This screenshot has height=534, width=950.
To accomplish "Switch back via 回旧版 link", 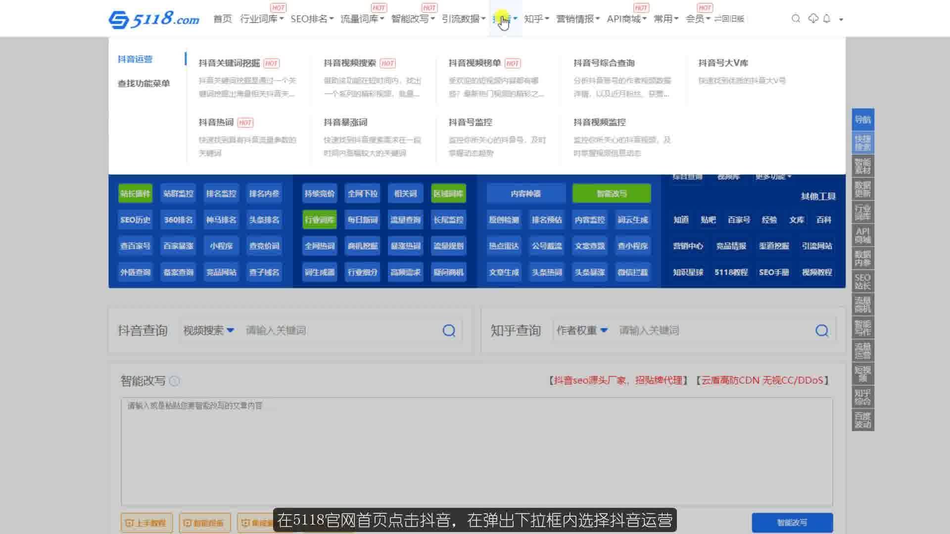I will 729,19.
